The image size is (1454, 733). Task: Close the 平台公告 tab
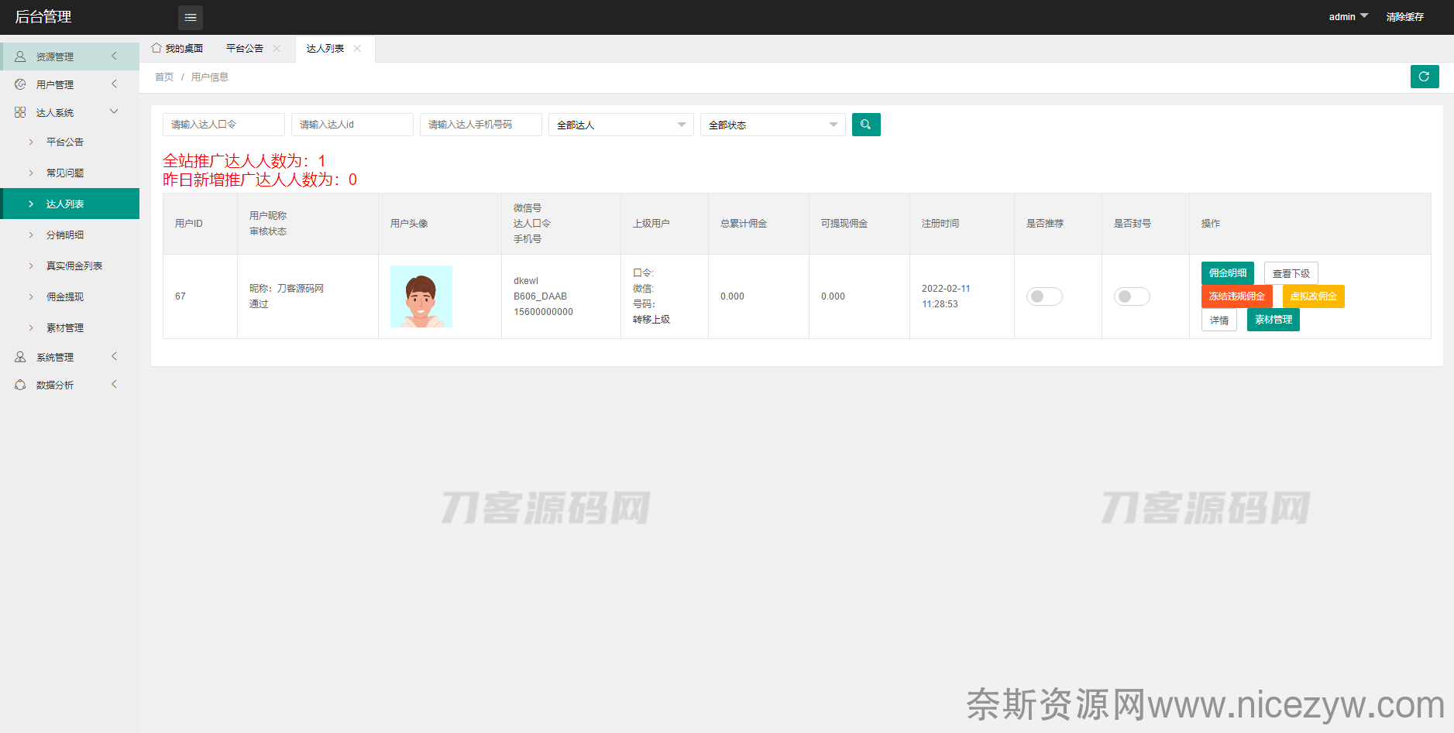277,48
